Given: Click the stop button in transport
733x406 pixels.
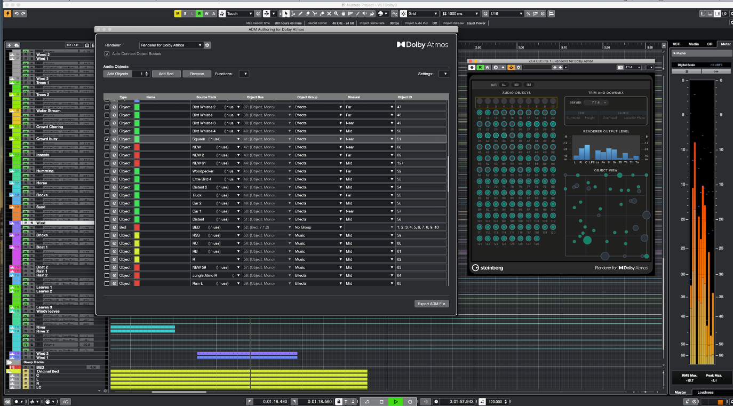Looking at the screenshot, I should click(381, 402).
